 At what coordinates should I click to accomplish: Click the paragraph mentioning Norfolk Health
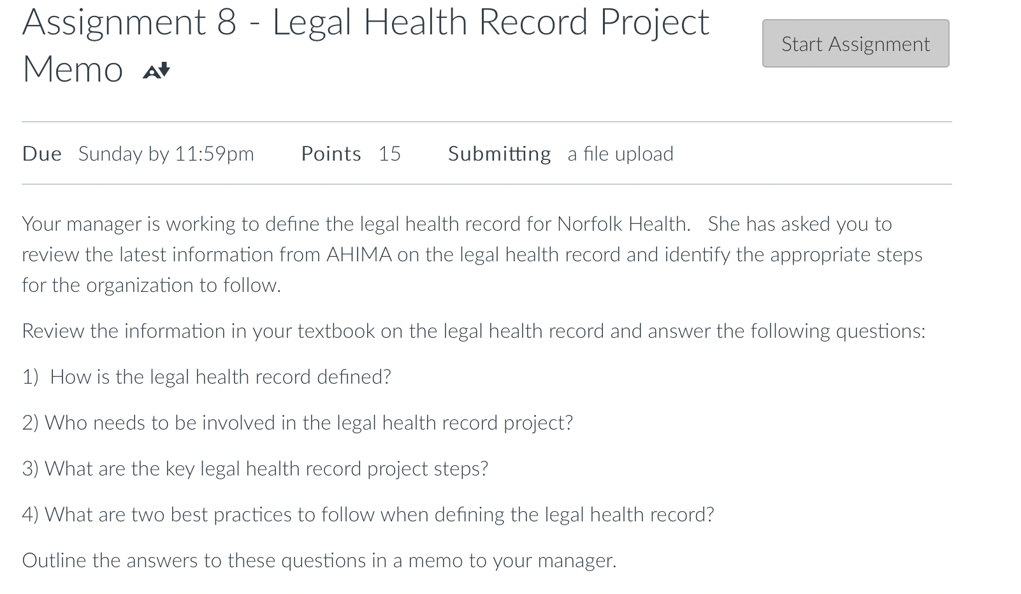click(472, 254)
